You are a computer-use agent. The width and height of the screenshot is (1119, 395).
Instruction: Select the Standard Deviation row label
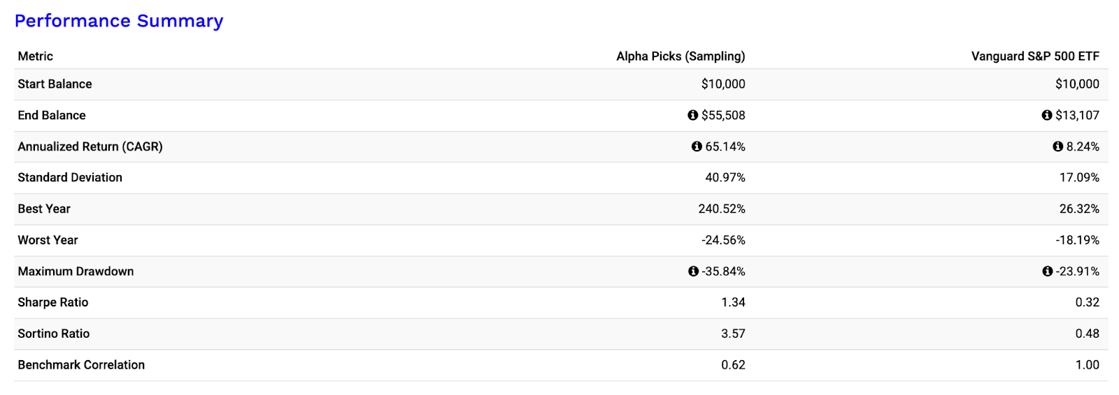pos(70,178)
